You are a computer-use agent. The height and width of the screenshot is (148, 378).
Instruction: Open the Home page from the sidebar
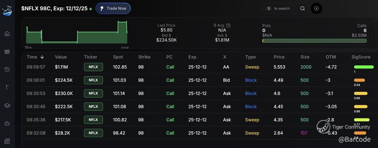click(x=7, y=34)
